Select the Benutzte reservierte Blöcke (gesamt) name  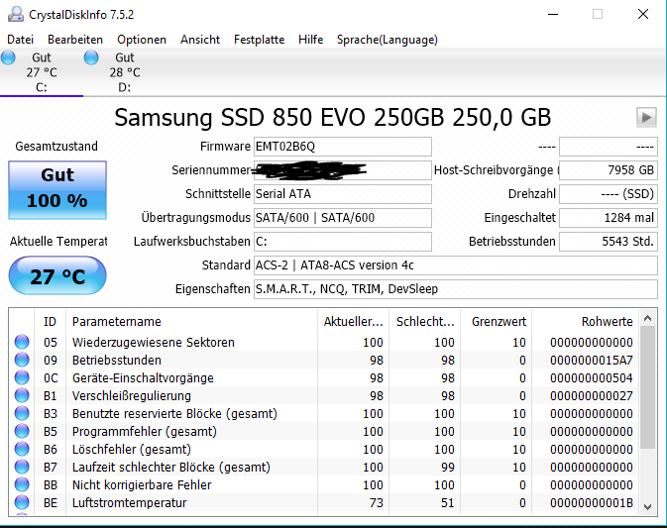pyautogui.click(x=174, y=414)
